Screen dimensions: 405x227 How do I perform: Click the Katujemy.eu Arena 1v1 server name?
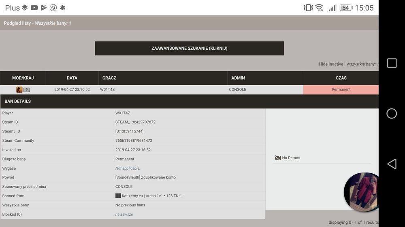(153, 196)
